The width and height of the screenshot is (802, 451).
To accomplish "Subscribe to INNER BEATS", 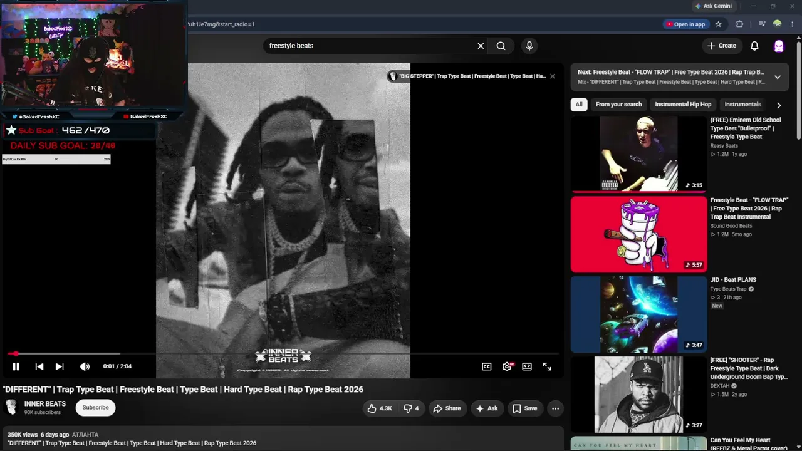I will tap(96, 408).
